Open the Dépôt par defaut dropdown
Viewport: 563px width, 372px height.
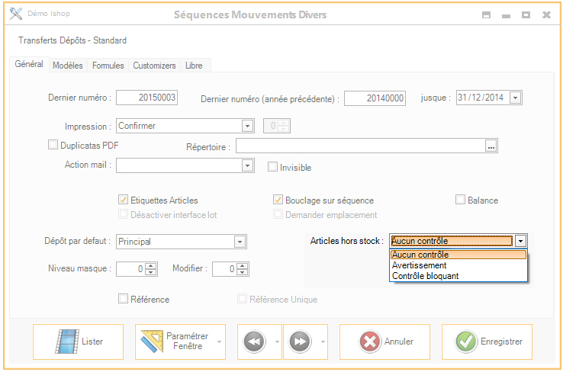240,242
